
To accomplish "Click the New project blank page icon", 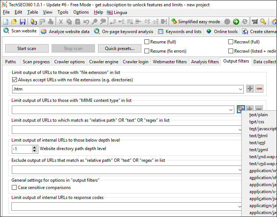I will (6, 22).
